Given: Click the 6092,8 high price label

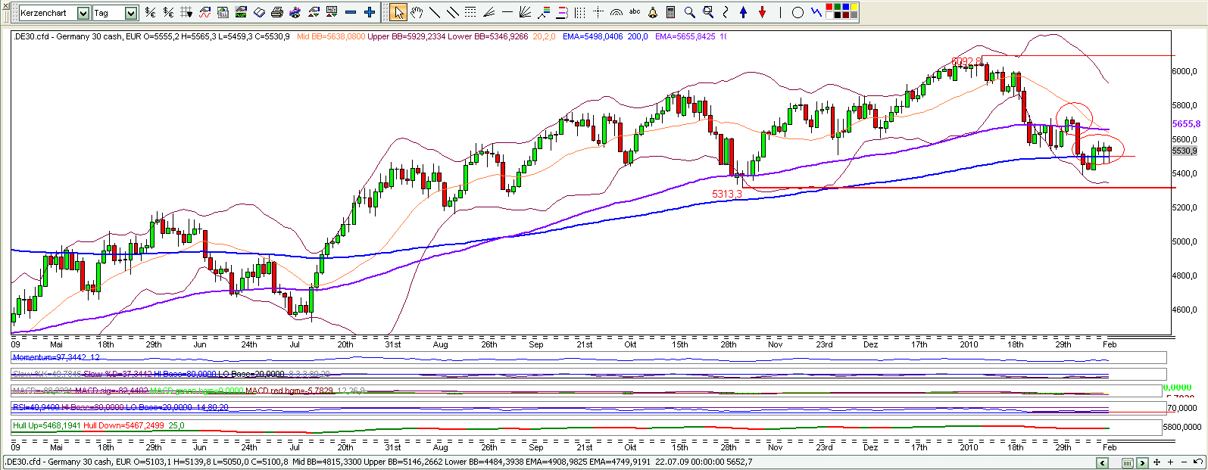Looking at the screenshot, I should pyautogui.click(x=966, y=61).
